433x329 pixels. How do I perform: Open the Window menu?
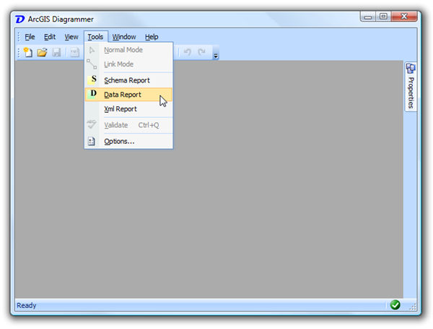(124, 37)
